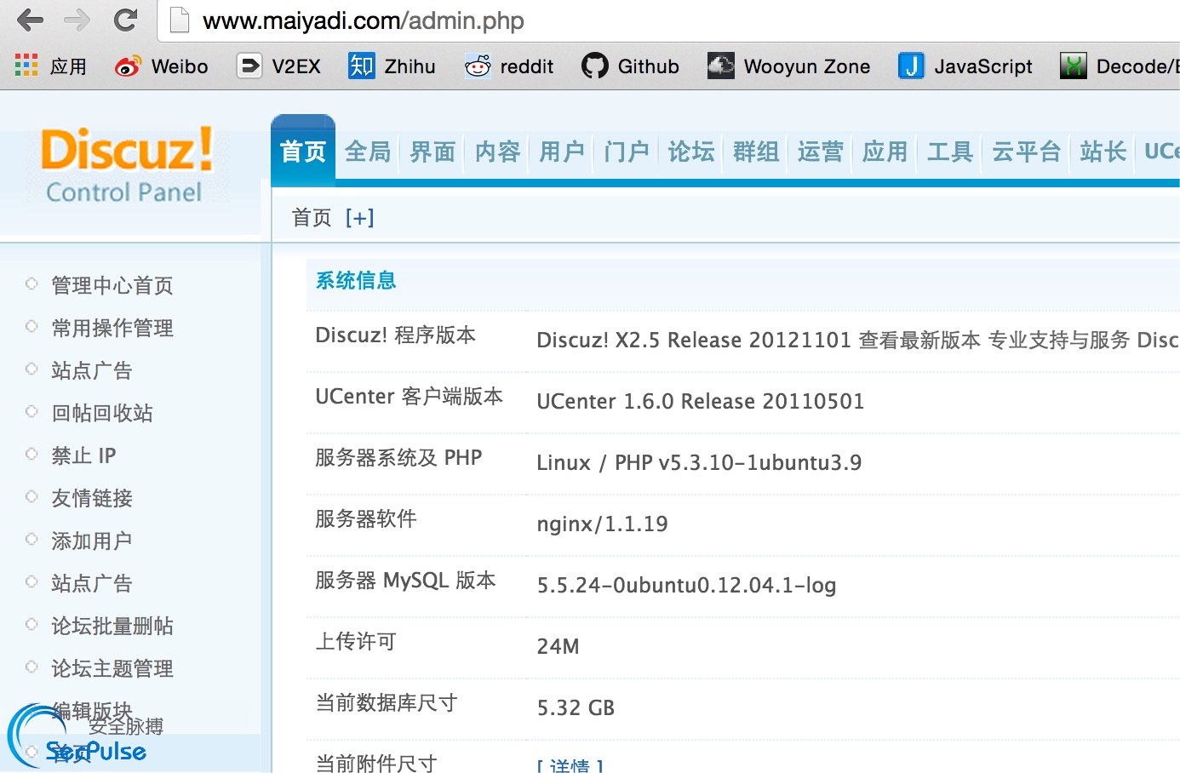
Task: Open the Weibo bookmark icon
Action: pyautogui.click(x=128, y=66)
